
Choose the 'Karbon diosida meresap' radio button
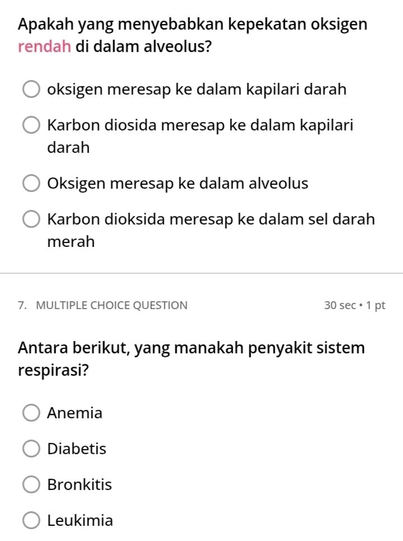click(31, 125)
